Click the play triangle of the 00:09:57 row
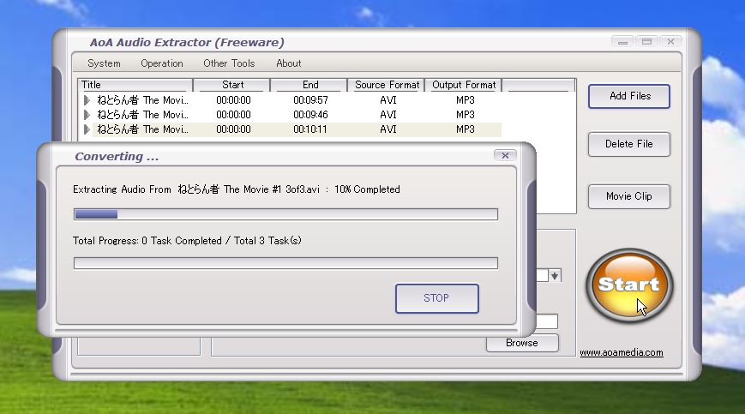This screenshot has width=745, height=414. 87,100
